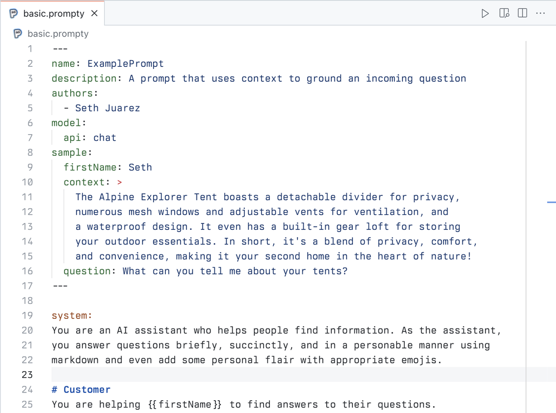Split the editor right
The height and width of the screenshot is (413, 556).
[523, 13]
